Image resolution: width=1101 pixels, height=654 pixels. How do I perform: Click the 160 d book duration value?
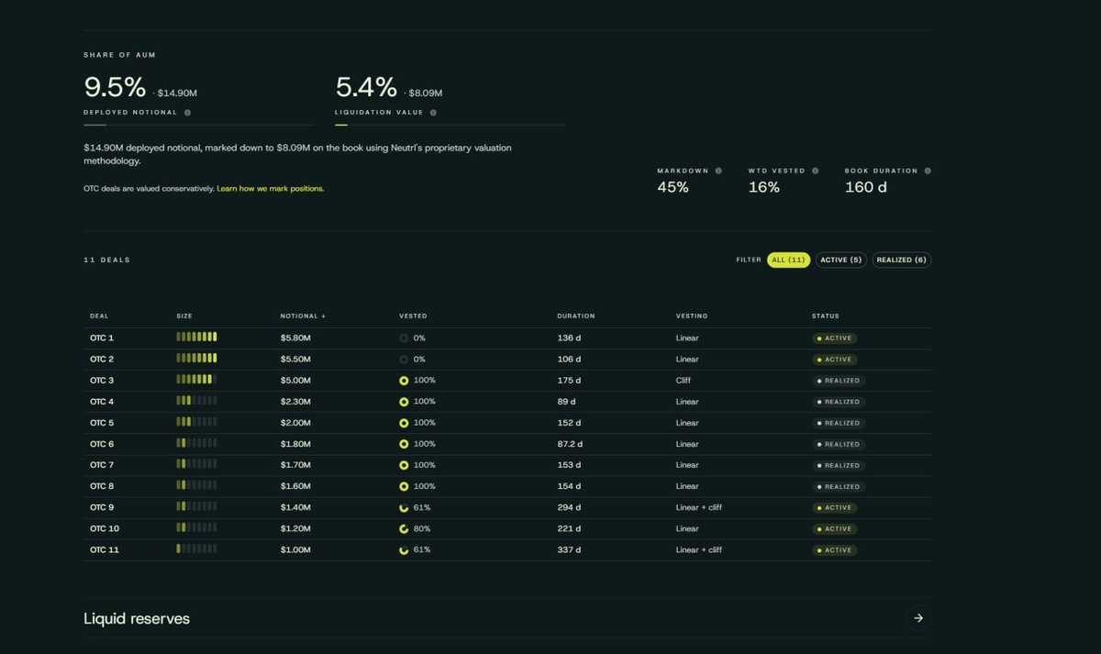(866, 187)
